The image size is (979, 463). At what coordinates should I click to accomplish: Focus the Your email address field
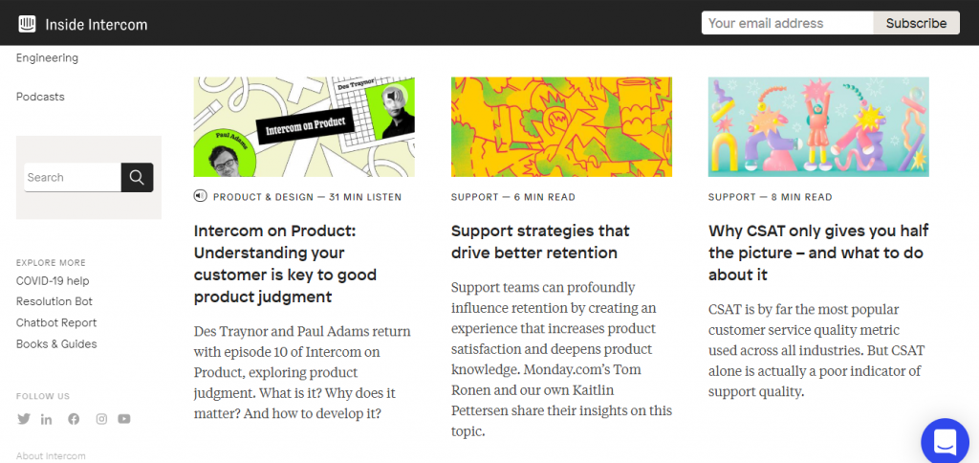coord(788,23)
